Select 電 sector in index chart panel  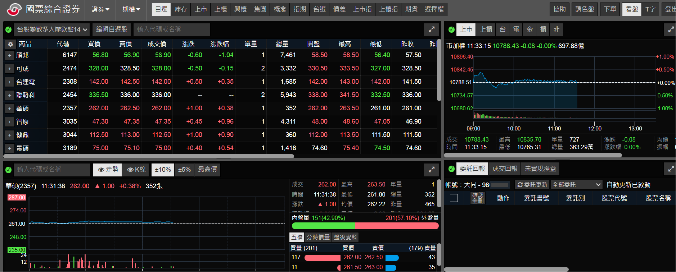(516, 29)
